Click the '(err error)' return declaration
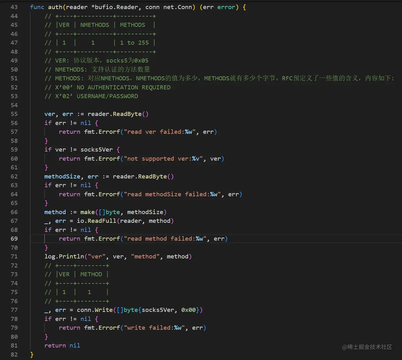The height and width of the screenshot is (360, 402). pos(219,7)
